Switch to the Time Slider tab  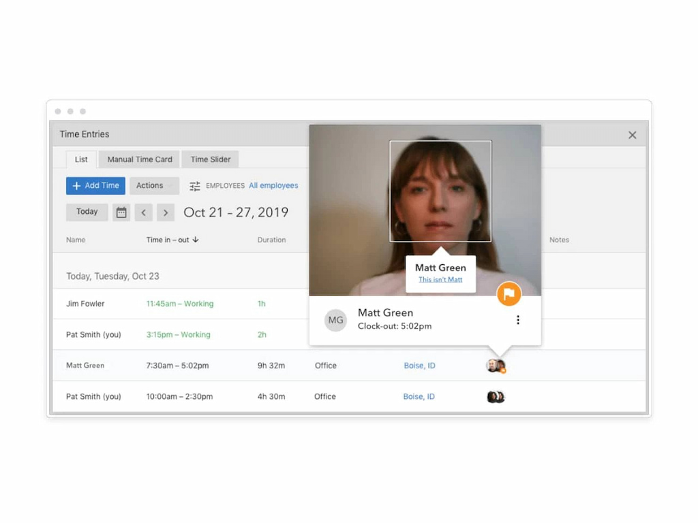(210, 159)
